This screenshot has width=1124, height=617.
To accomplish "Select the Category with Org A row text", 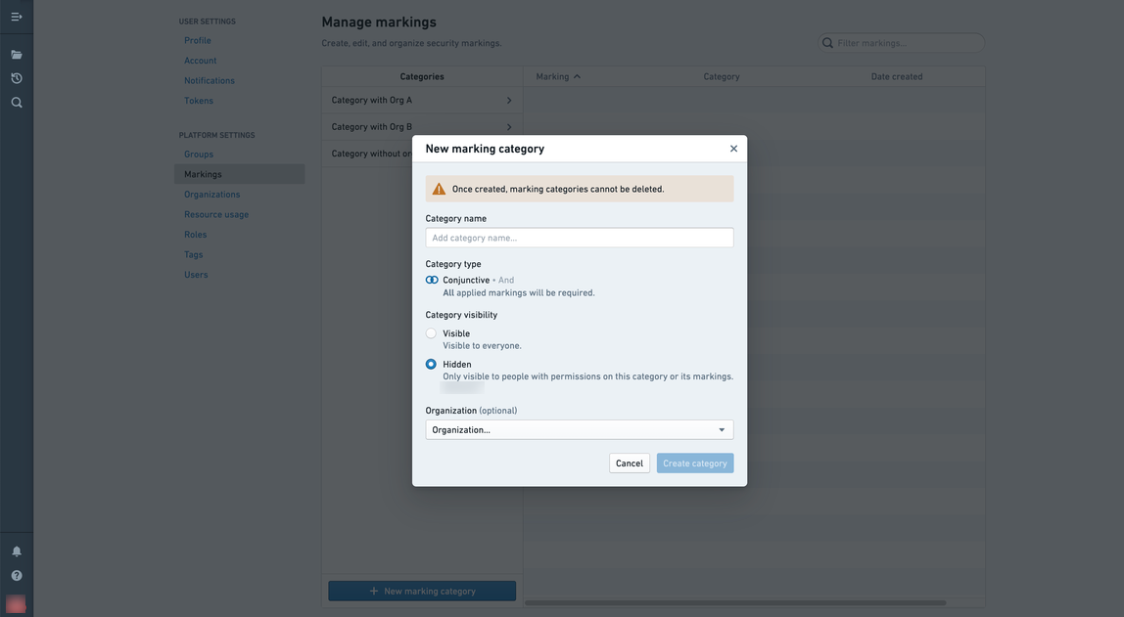I will click(x=371, y=100).
